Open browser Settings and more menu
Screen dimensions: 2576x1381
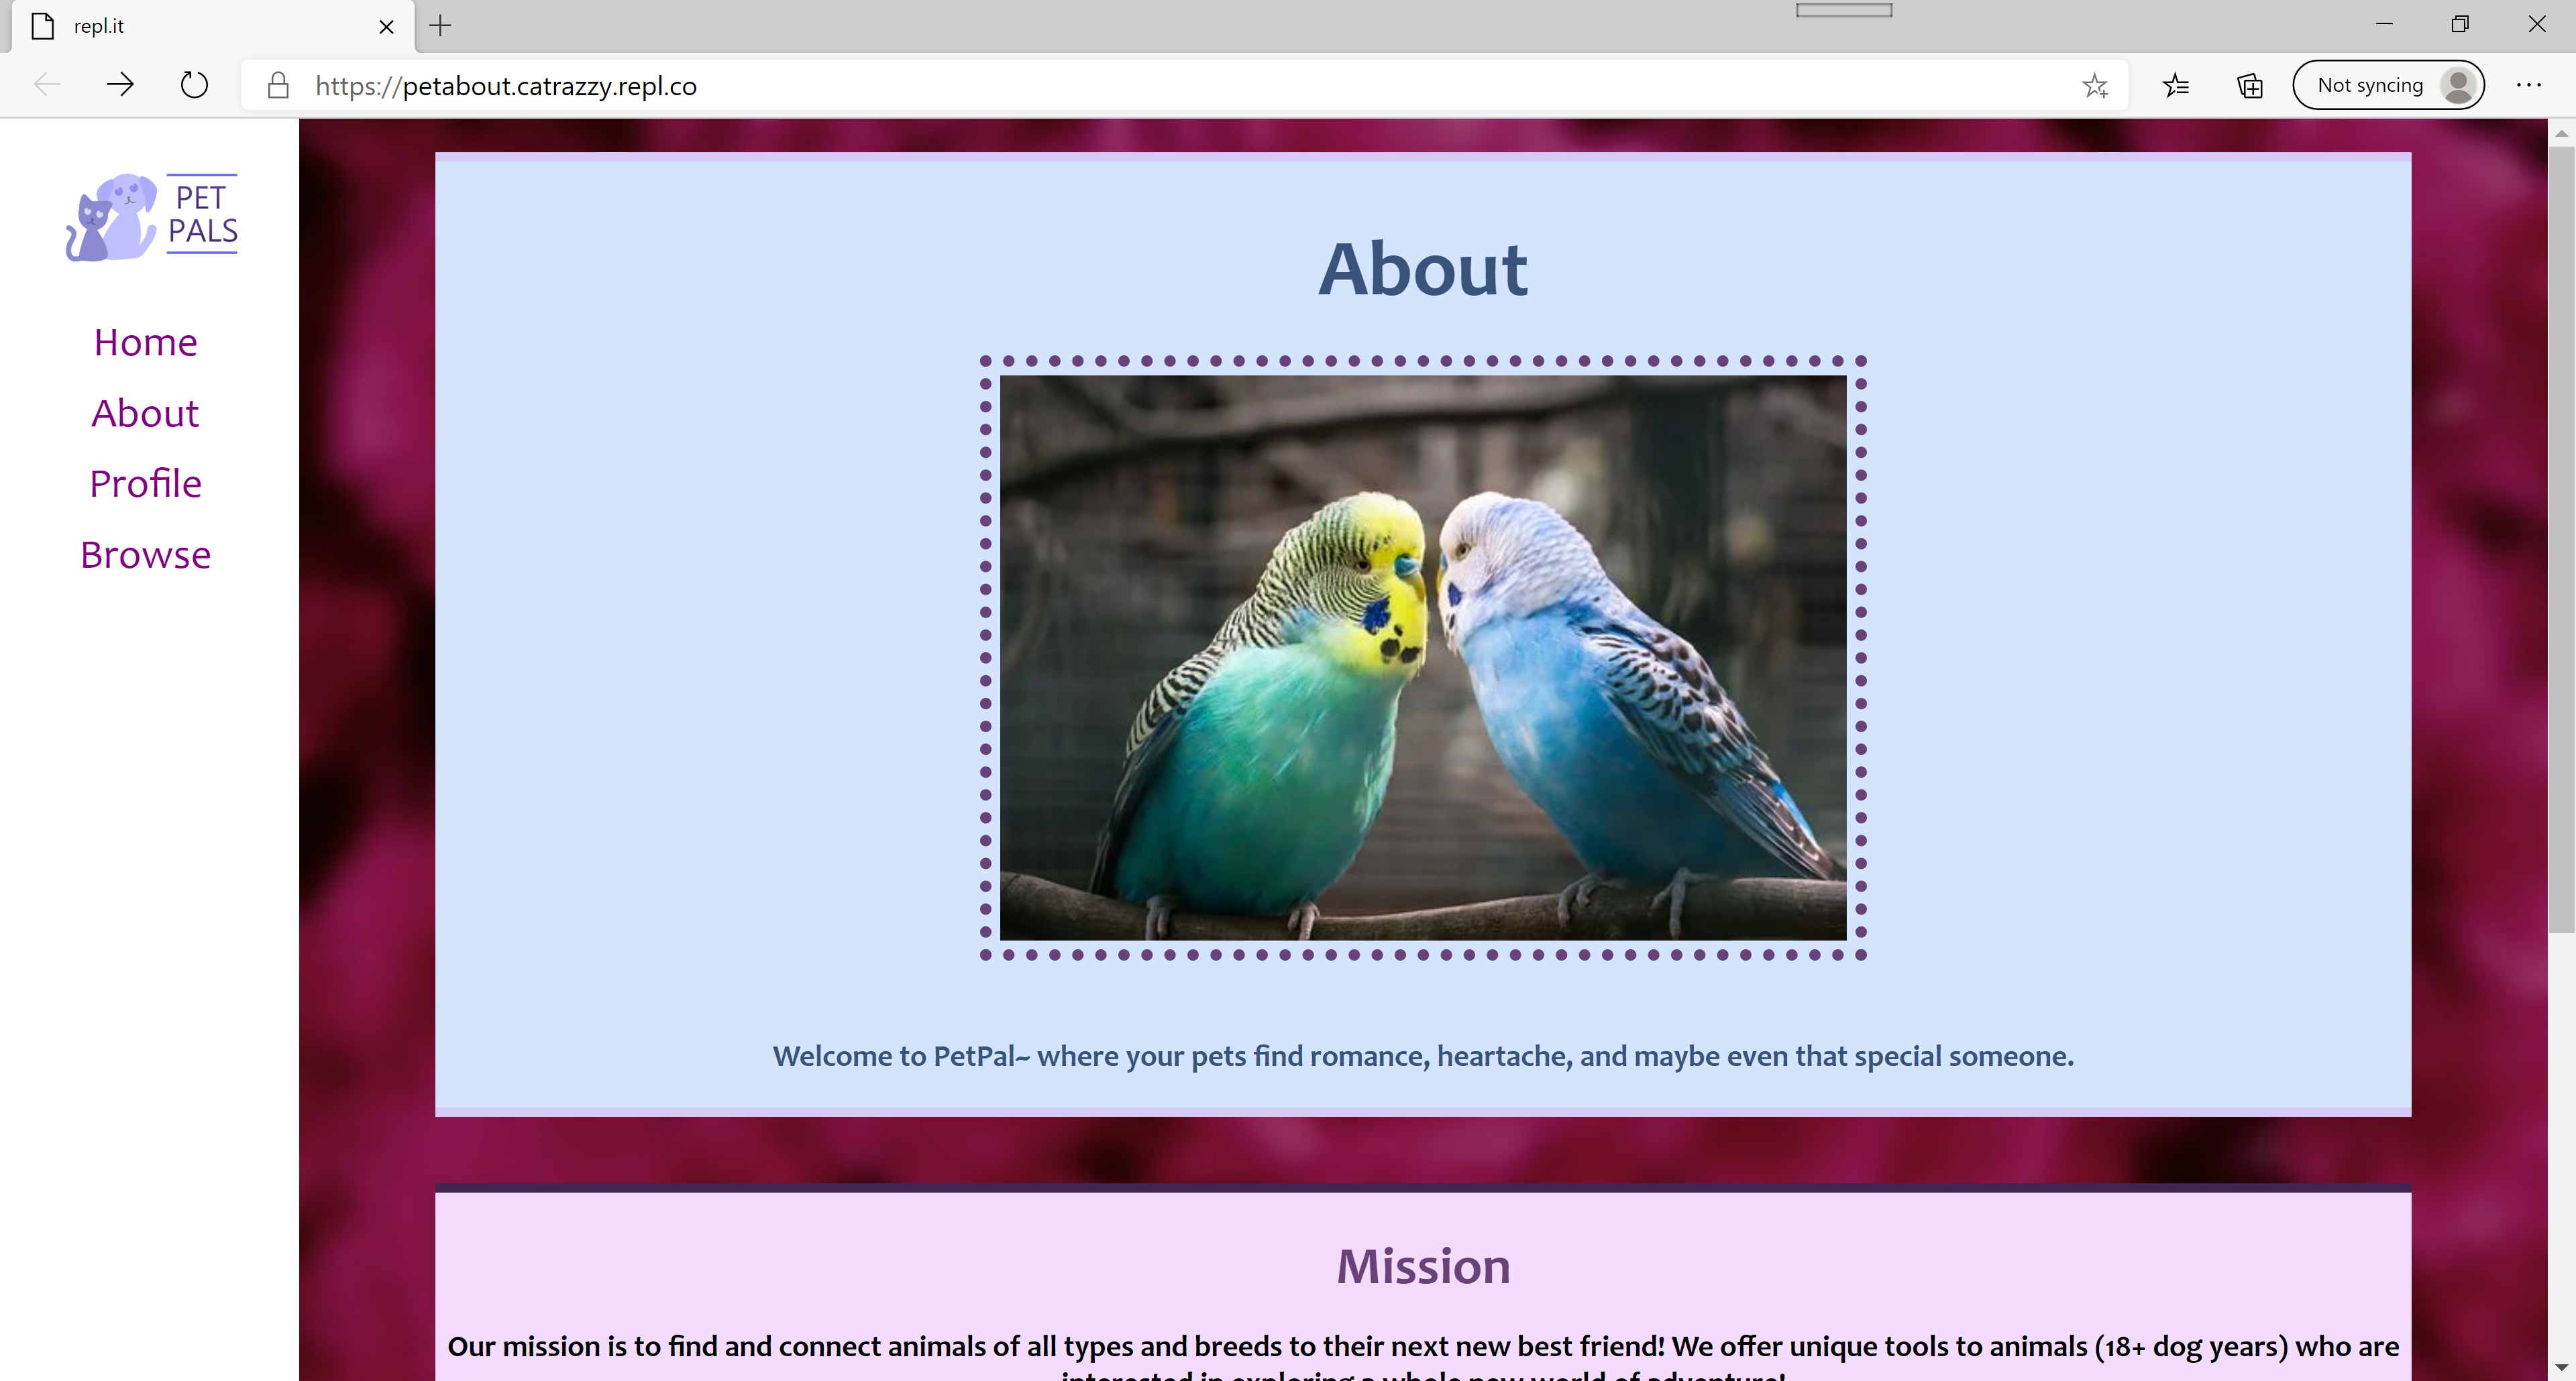pyautogui.click(x=2528, y=86)
